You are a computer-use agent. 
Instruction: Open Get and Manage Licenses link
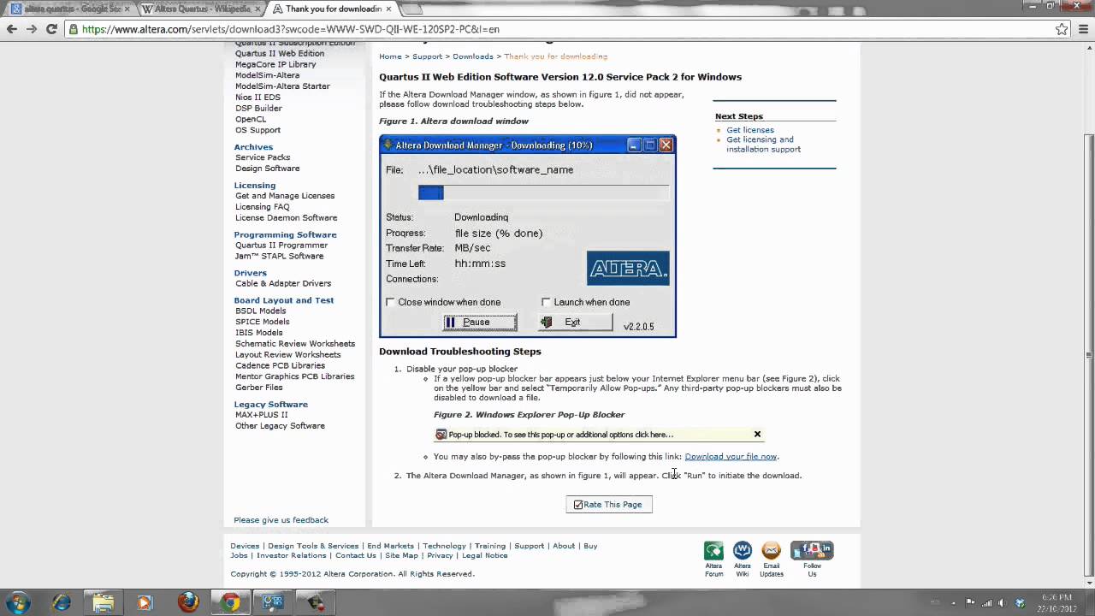click(285, 196)
